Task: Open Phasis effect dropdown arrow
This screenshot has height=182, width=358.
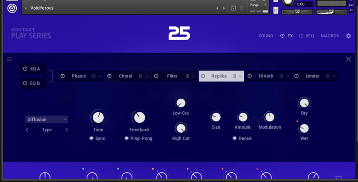Action: 100,76
